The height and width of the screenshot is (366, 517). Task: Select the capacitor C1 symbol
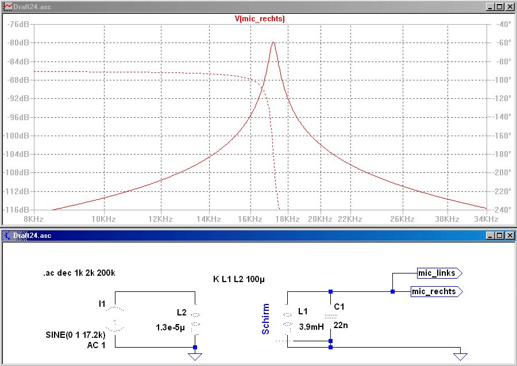tap(331, 316)
